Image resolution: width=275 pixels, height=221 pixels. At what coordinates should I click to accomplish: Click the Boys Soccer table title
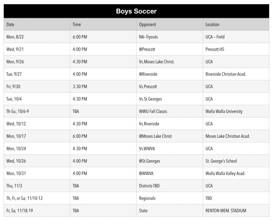[x=136, y=11]
